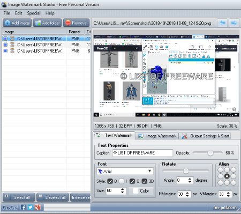
Task: Open the Arial font dropdown
Action: (125, 171)
